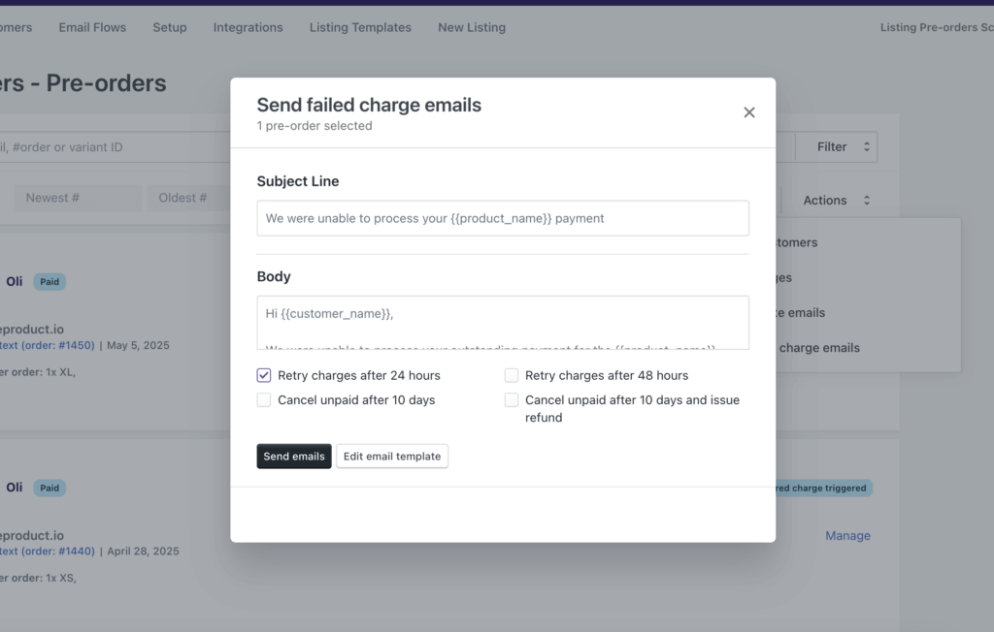Click the Send emails button
This screenshot has height=632, width=994.
coord(294,457)
